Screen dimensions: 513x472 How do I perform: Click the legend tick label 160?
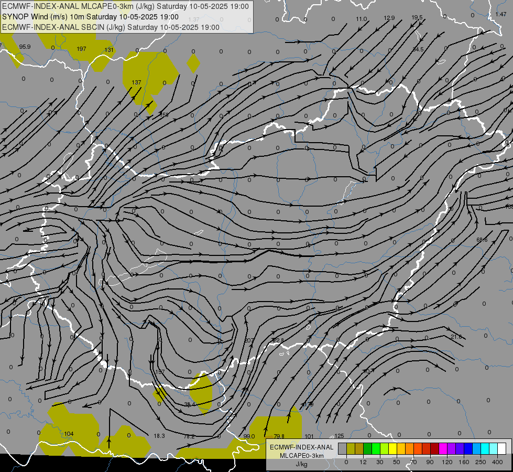(464, 462)
